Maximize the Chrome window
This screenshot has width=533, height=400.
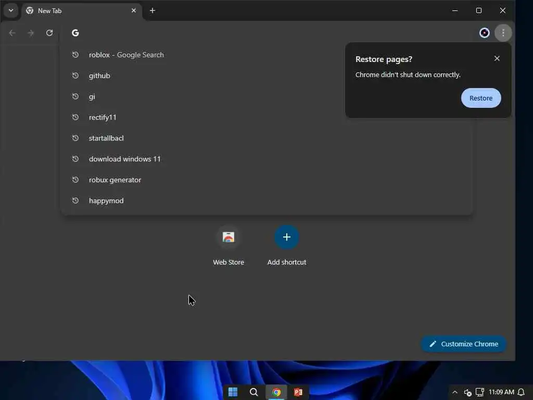[x=479, y=10]
